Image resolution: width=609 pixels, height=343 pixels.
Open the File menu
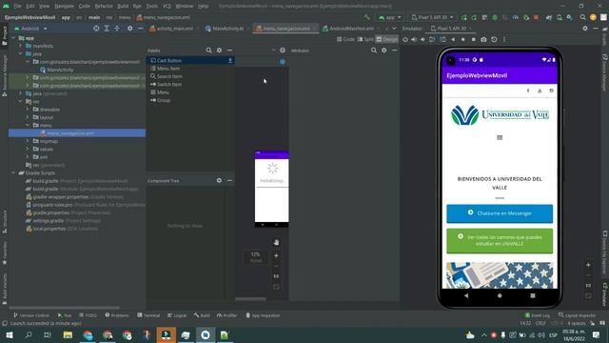pyautogui.click(x=17, y=7)
